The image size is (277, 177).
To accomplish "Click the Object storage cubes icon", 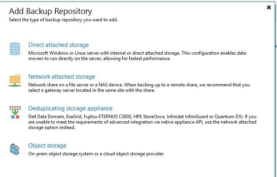I will coord(14,150).
